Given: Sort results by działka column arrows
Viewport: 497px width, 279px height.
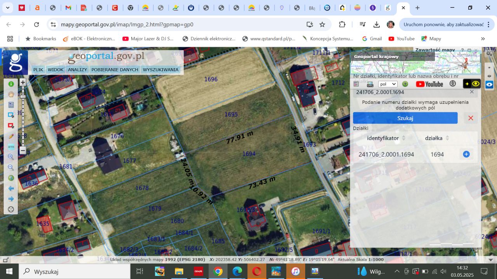Looking at the screenshot, I should click(x=447, y=138).
